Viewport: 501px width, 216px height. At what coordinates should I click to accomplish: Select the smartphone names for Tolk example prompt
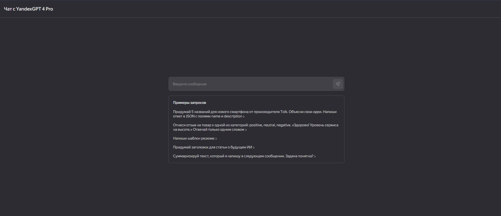pyautogui.click(x=255, y=114)
